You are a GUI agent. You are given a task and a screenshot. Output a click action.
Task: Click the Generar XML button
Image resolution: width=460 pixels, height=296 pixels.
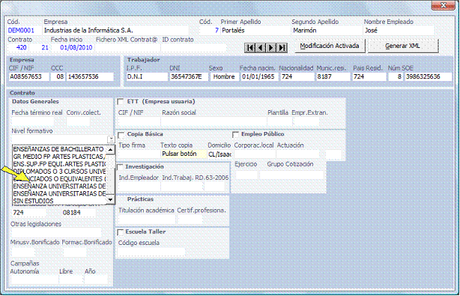pos(402,46)
